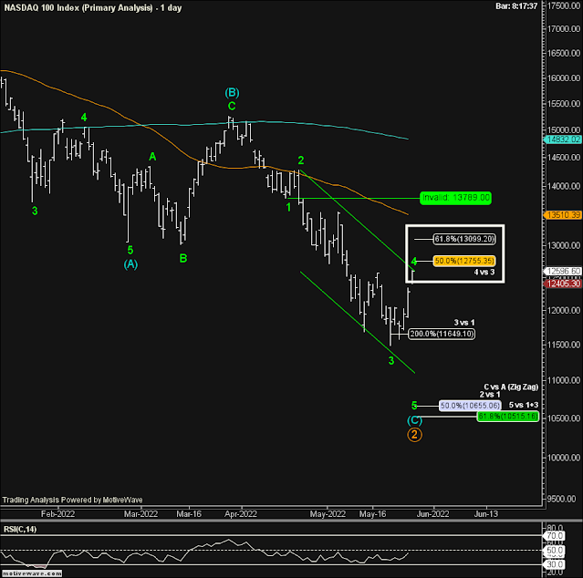
Task: Click the Jun-13 date axis label
Action: pyautogui.click(x=486, y=514)
